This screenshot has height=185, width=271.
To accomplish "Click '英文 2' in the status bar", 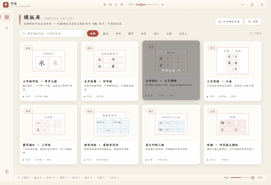I will (x=88, y=177).
